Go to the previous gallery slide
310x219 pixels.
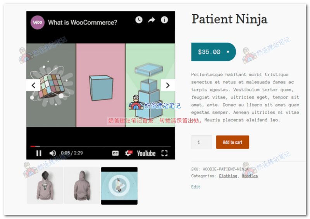(x=33, y=85)
